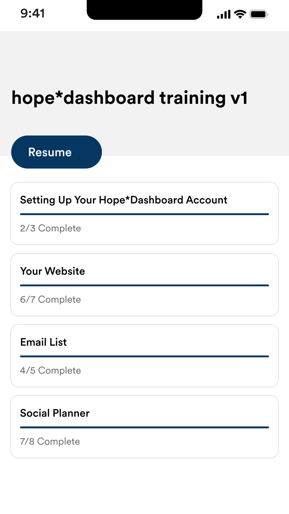Viewport: 289px width, 514px height.
Task: Open Setting Up Your Hope*Dashboard Account module
Action: (123, 200)
